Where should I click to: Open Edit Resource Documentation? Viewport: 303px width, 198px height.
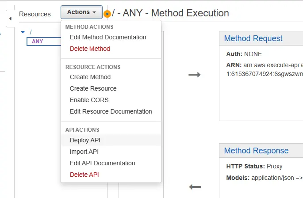111,111
